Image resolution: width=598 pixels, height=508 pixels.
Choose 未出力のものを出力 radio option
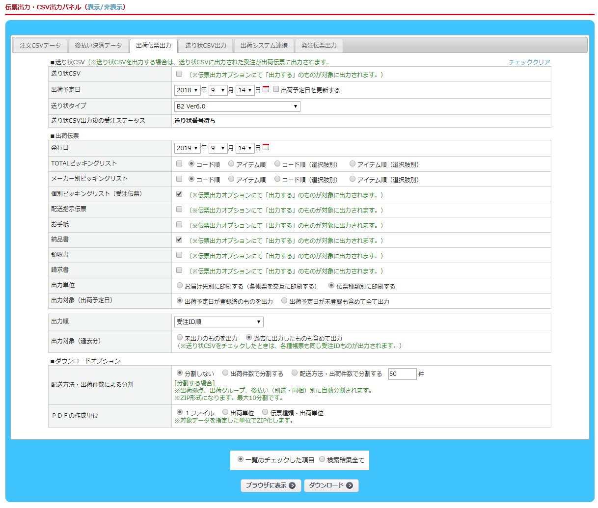pos(180,338)
